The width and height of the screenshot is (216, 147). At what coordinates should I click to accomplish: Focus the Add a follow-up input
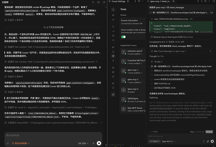pos(181,136)
